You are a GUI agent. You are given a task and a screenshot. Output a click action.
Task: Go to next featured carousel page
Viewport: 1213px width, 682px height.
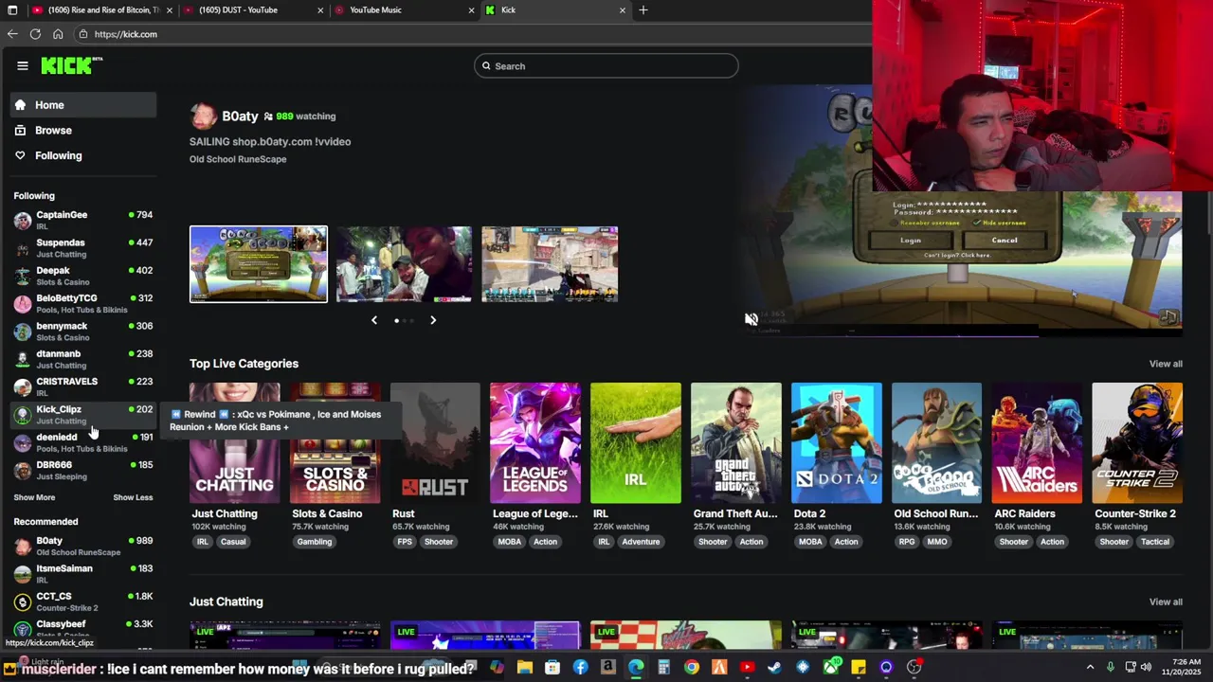[x=433, y=320]
